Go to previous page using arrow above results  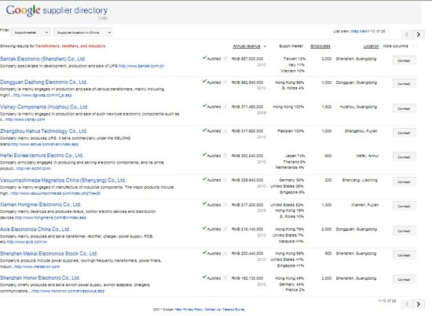pos(407,35)
